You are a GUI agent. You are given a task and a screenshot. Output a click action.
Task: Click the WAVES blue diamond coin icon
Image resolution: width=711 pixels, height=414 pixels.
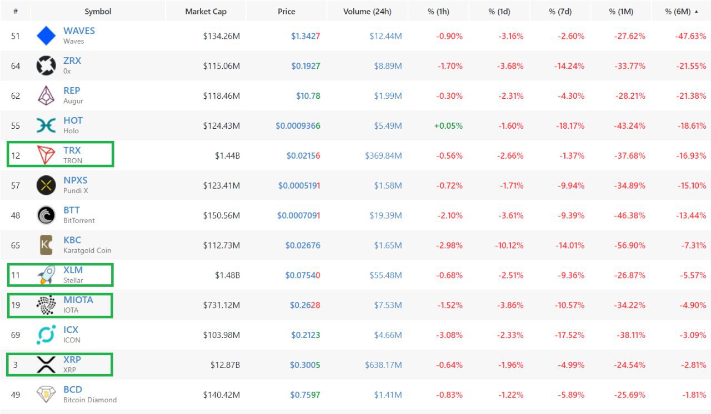tap(46, 36)
